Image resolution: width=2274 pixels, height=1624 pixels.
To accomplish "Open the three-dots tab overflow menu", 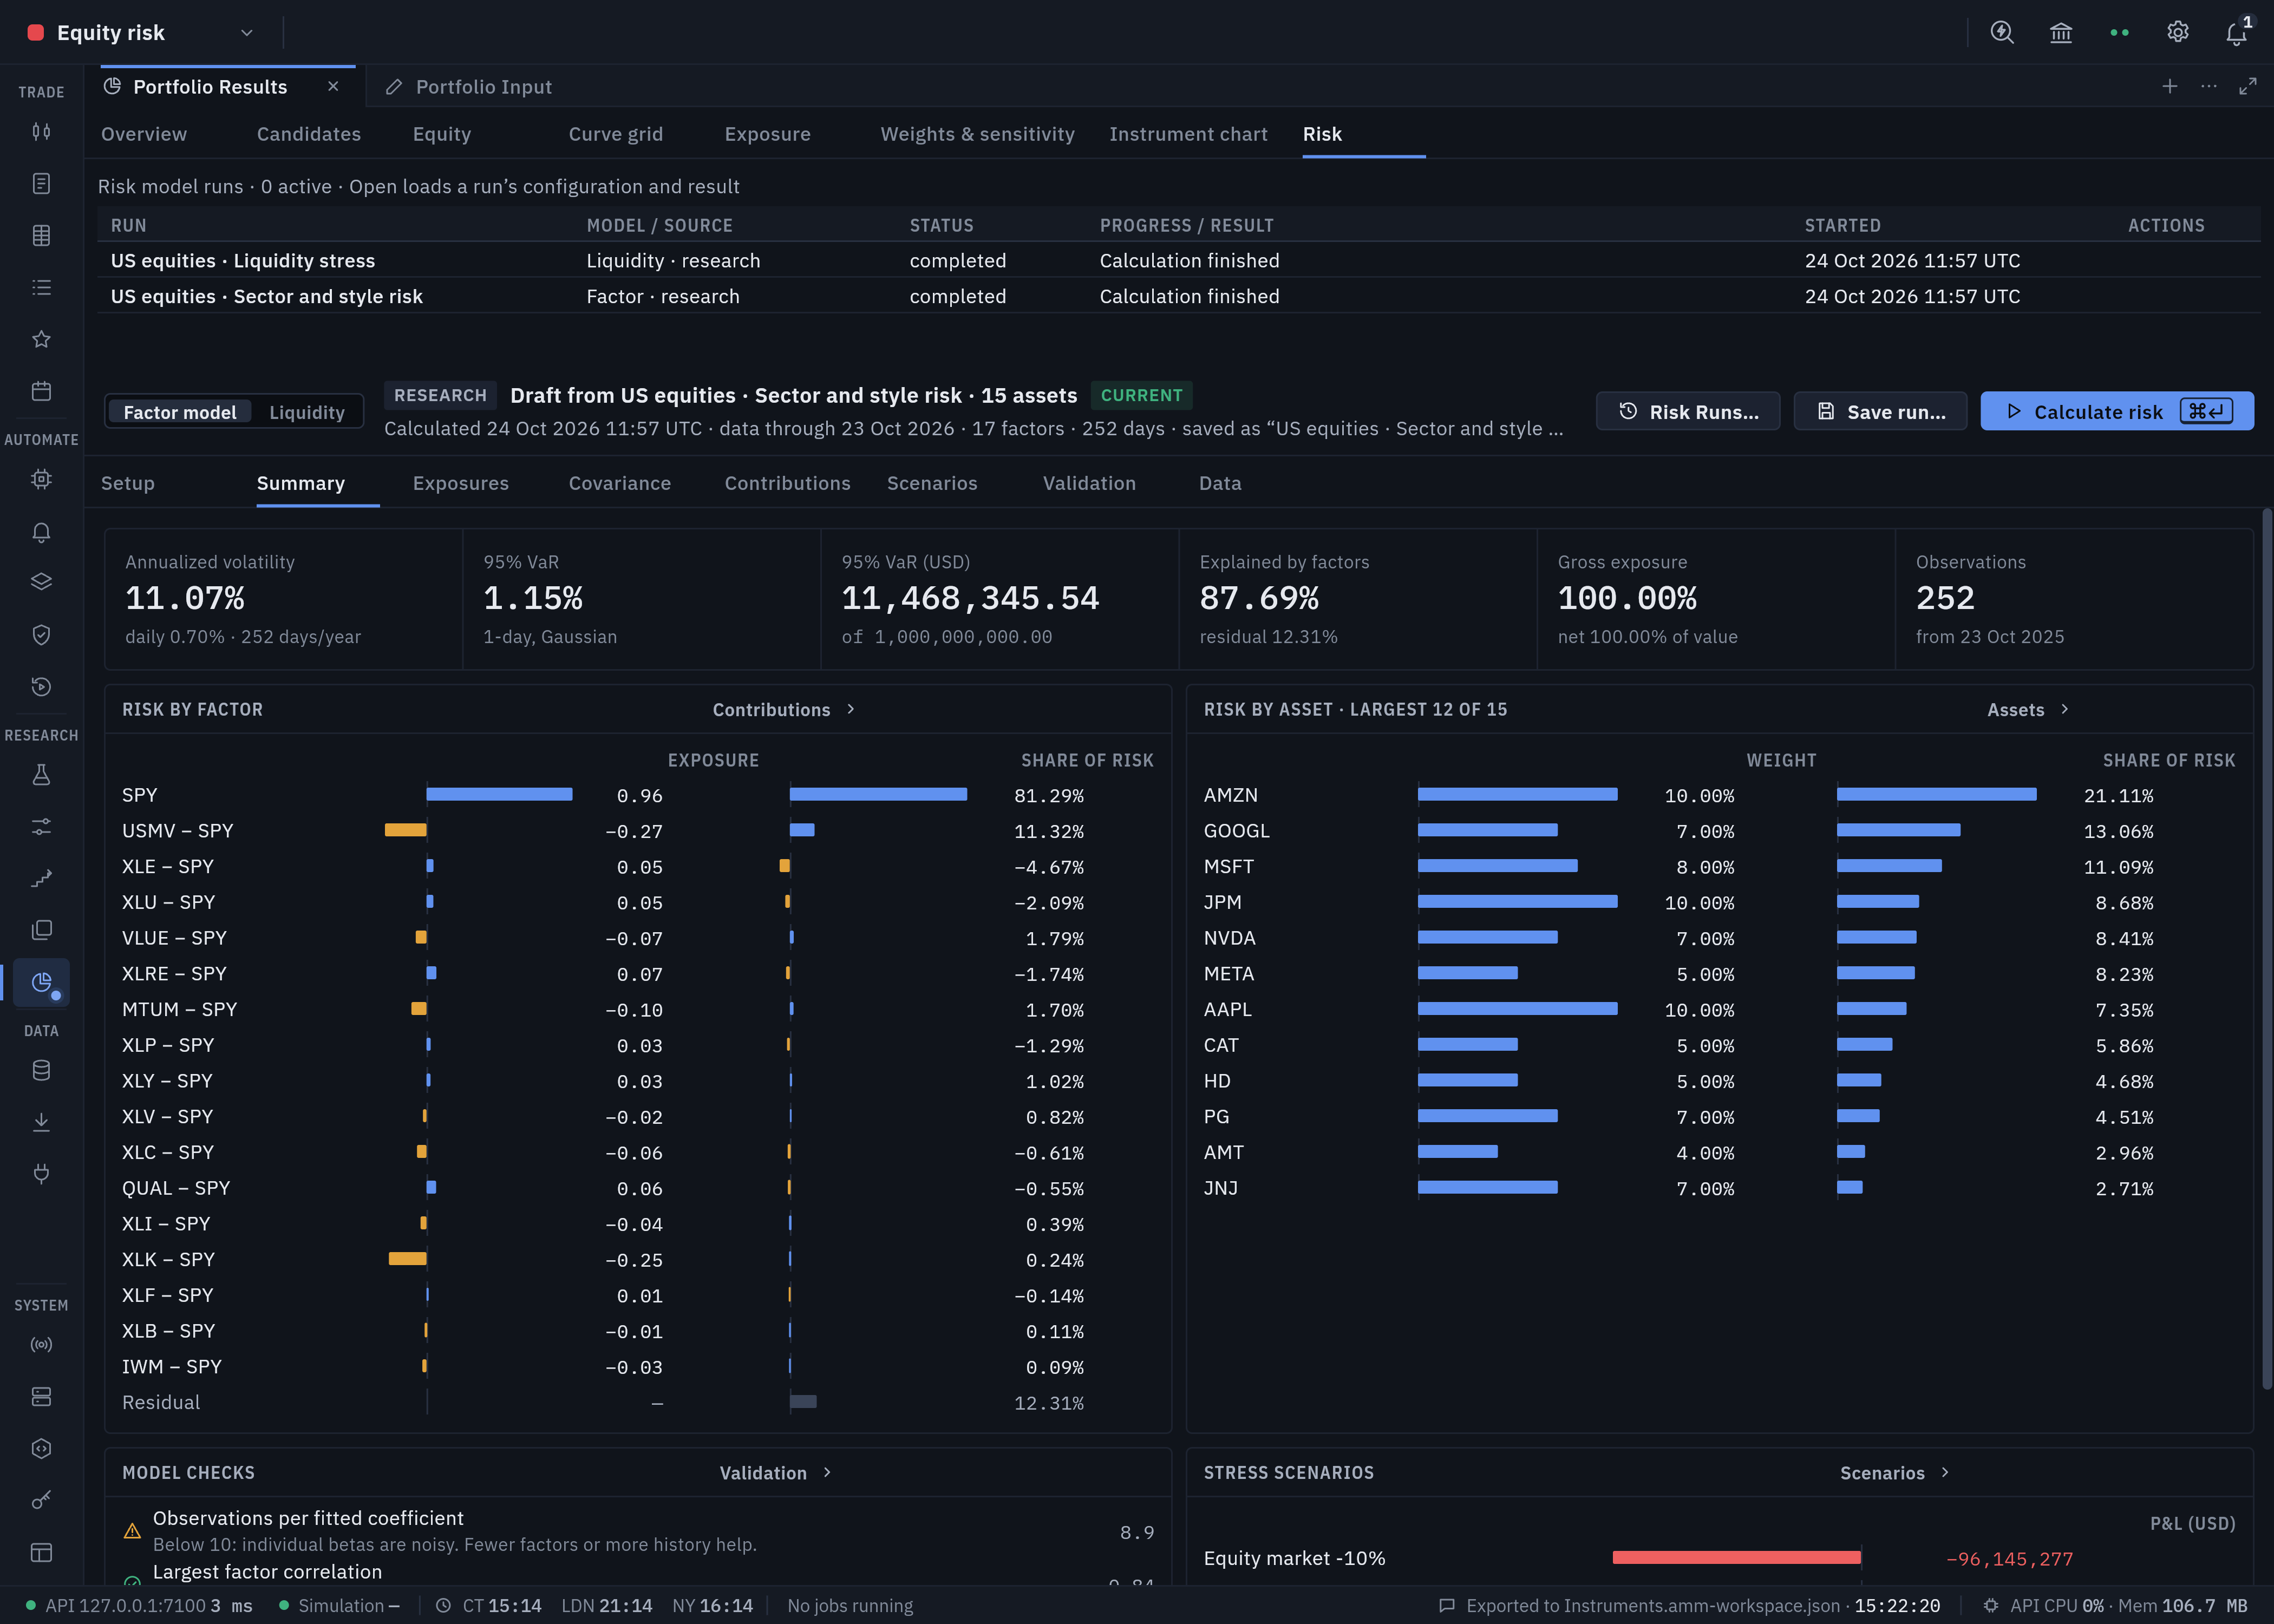I will (2209, 87).
